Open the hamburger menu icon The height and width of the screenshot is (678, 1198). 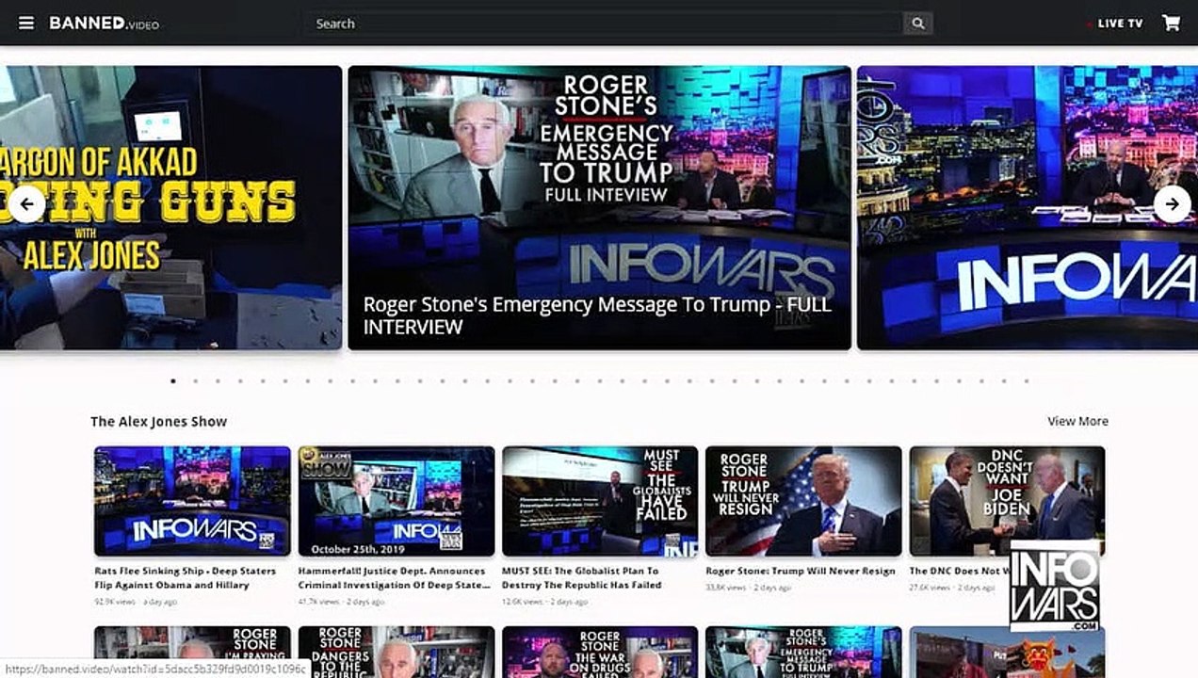[x=26, y=23]
